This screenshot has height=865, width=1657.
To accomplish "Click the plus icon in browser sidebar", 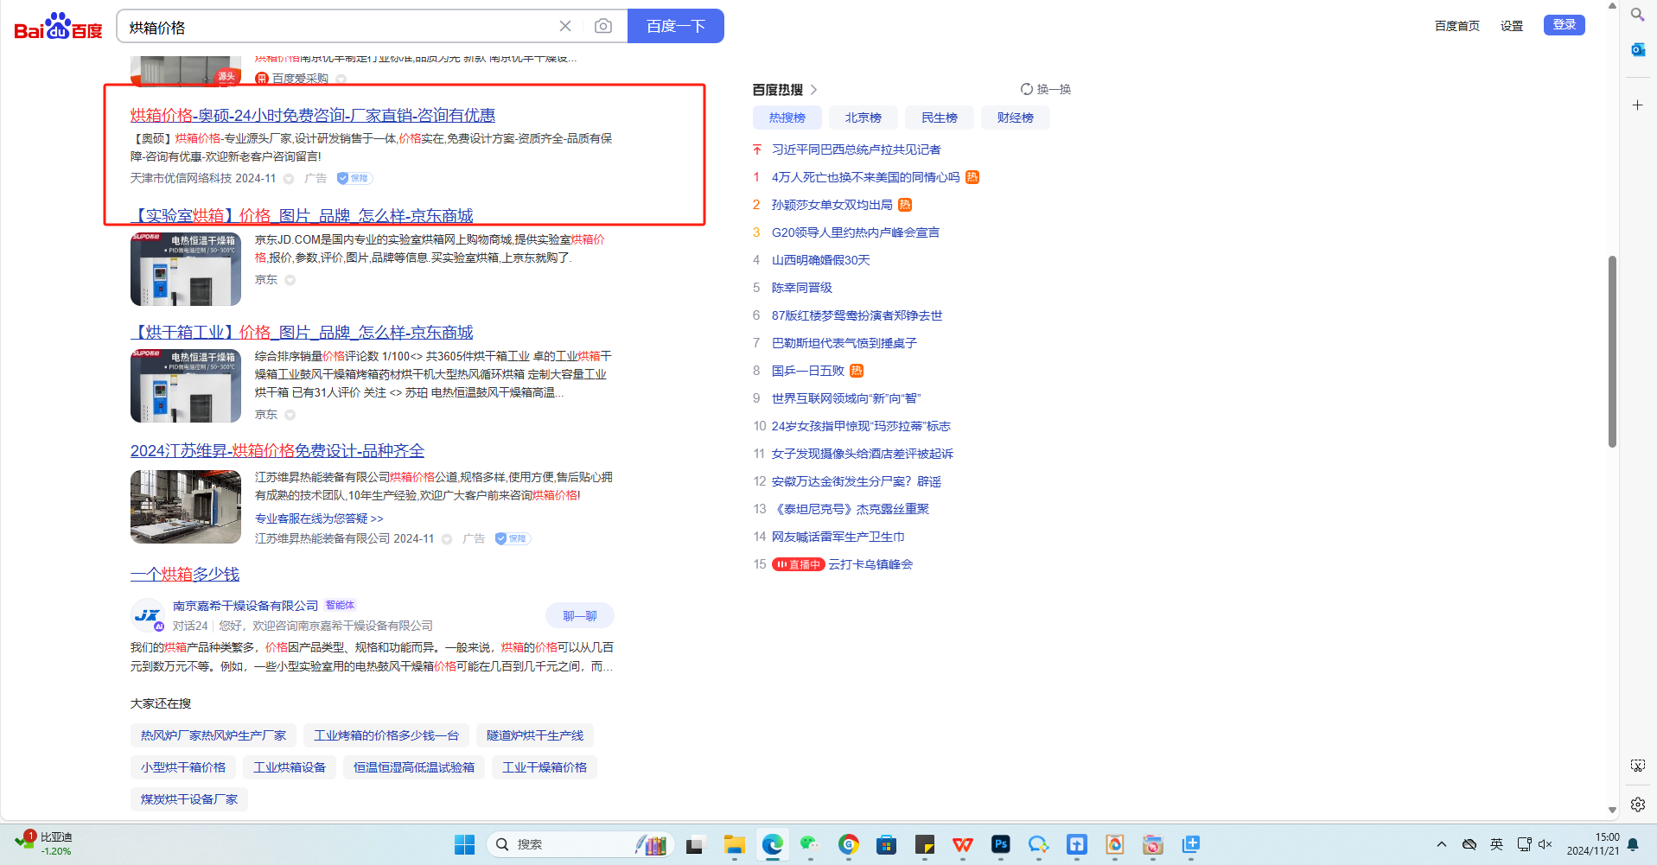I will [1637, 105].
